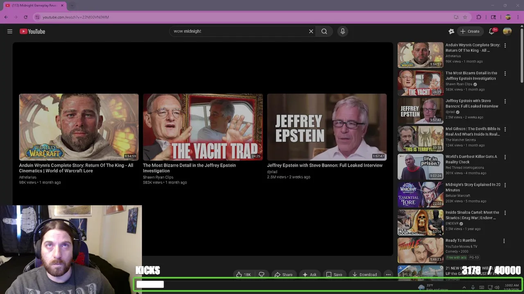Open Chrome three-dot menu

coord(518,17)
